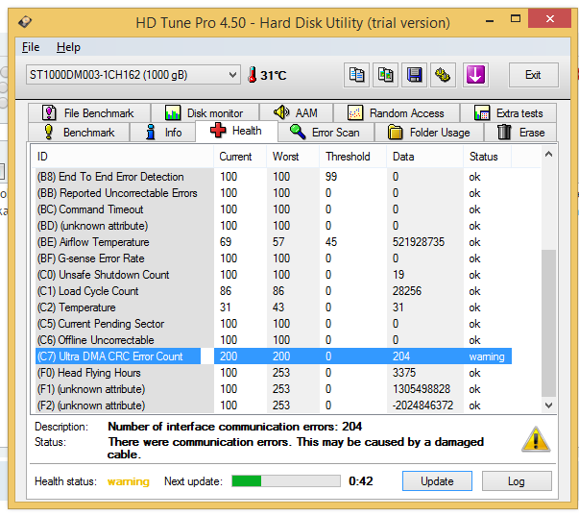Image resolution: width=579 pixels, height=516 pixels.
Task: Switch to the AAM tab
Action: click(x=296, y=112)
